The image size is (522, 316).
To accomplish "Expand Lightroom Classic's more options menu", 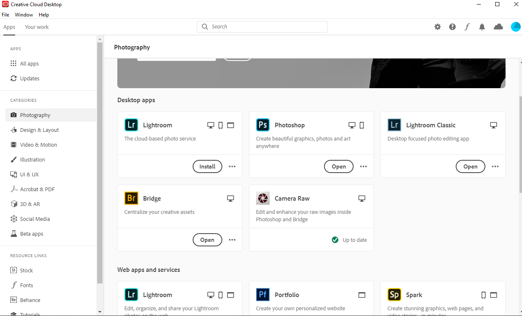I will (x=495, y=166).
